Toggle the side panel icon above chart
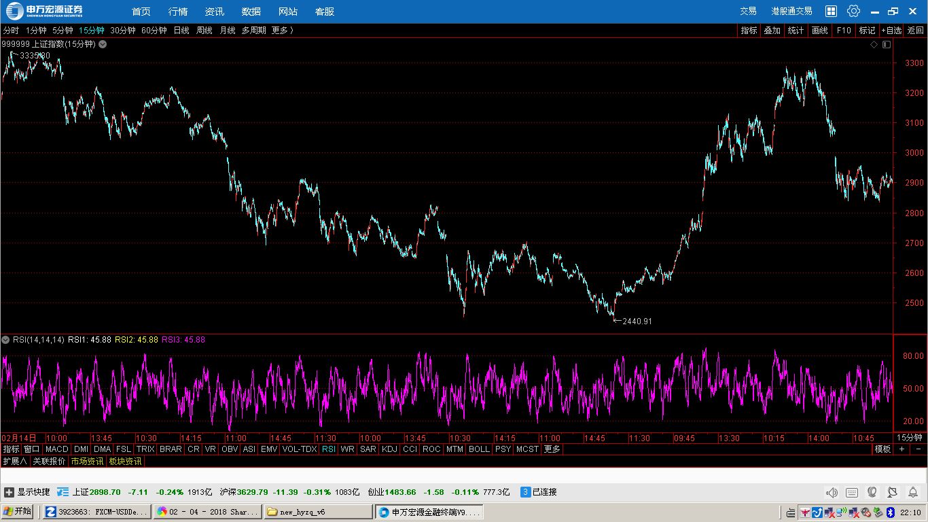This screenshot has width=928, height=522. (x=886, y=44)
